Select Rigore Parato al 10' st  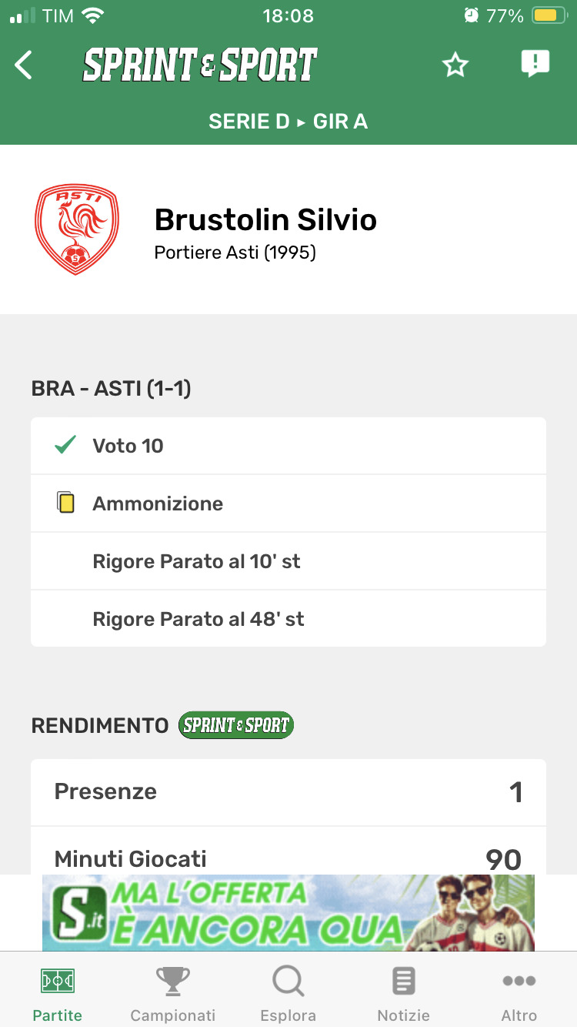pyautogui.click(x=288, y=561)
